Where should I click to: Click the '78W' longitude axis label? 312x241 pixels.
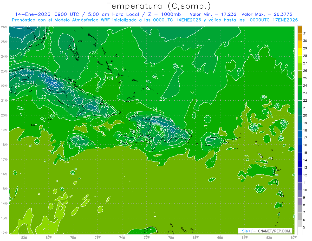point(73,237)
